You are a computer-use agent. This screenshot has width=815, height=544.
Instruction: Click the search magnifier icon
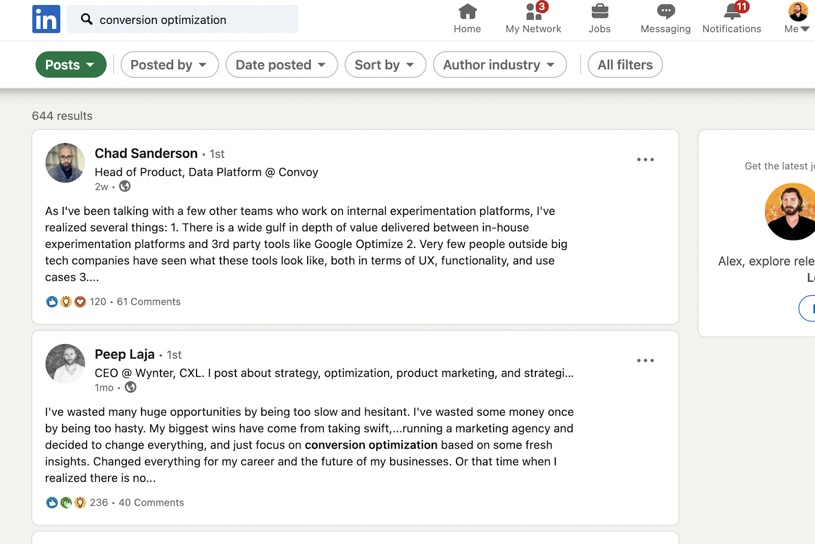tap(87, 19)
